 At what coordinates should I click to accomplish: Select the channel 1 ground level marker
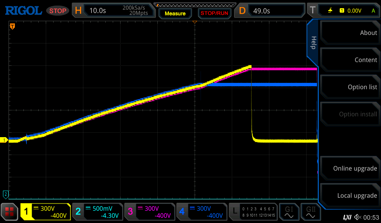click(x=4, y=140)
